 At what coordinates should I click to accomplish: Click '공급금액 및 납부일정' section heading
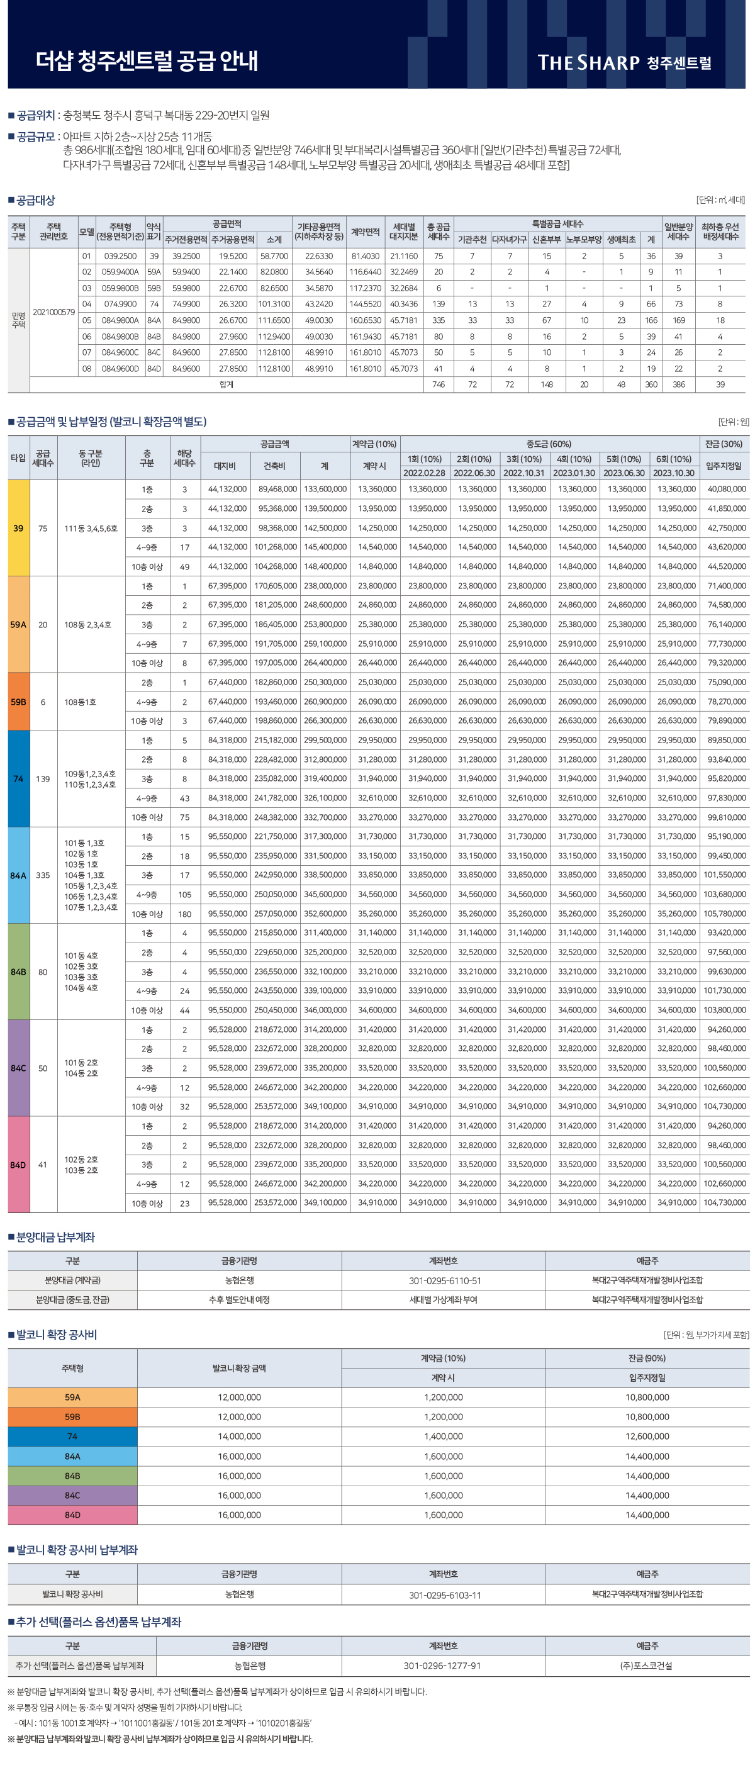pyautogui.click(x=111, y=422)
